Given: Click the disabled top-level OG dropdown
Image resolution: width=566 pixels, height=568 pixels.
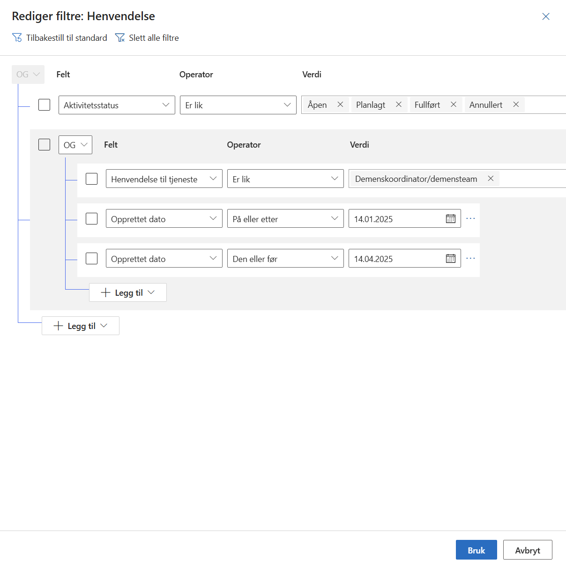Looking at the screenshot, I should (28, 75).
